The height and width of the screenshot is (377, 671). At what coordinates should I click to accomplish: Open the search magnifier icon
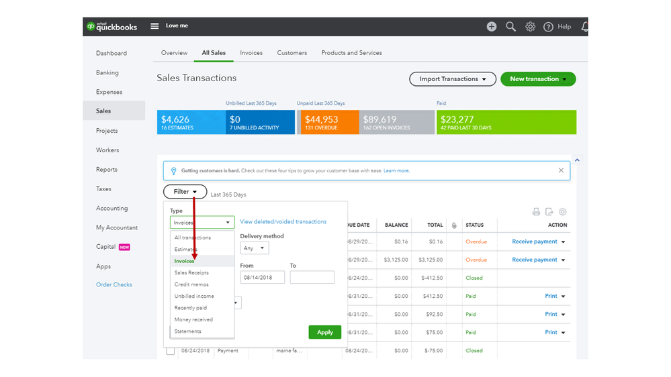point(510,27)
